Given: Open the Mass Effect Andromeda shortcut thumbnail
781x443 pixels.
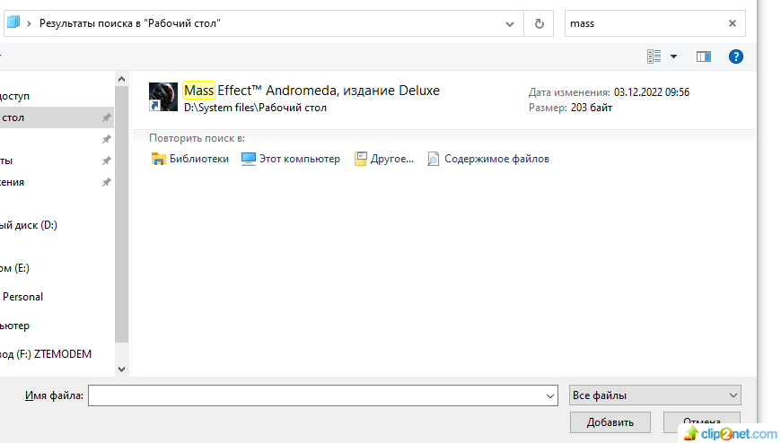Looking at the screenshot, I should coord(163,97).
